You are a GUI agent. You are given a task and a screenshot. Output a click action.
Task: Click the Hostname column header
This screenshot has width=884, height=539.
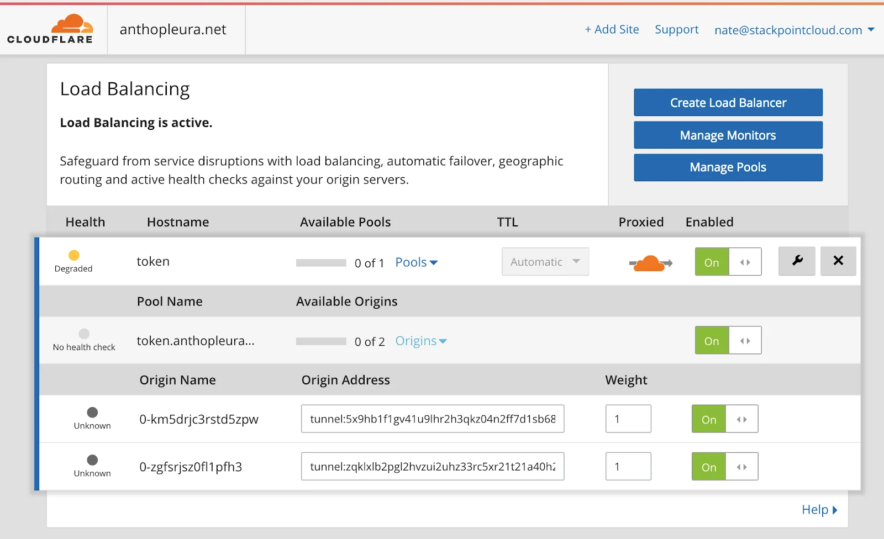[178, 222]
